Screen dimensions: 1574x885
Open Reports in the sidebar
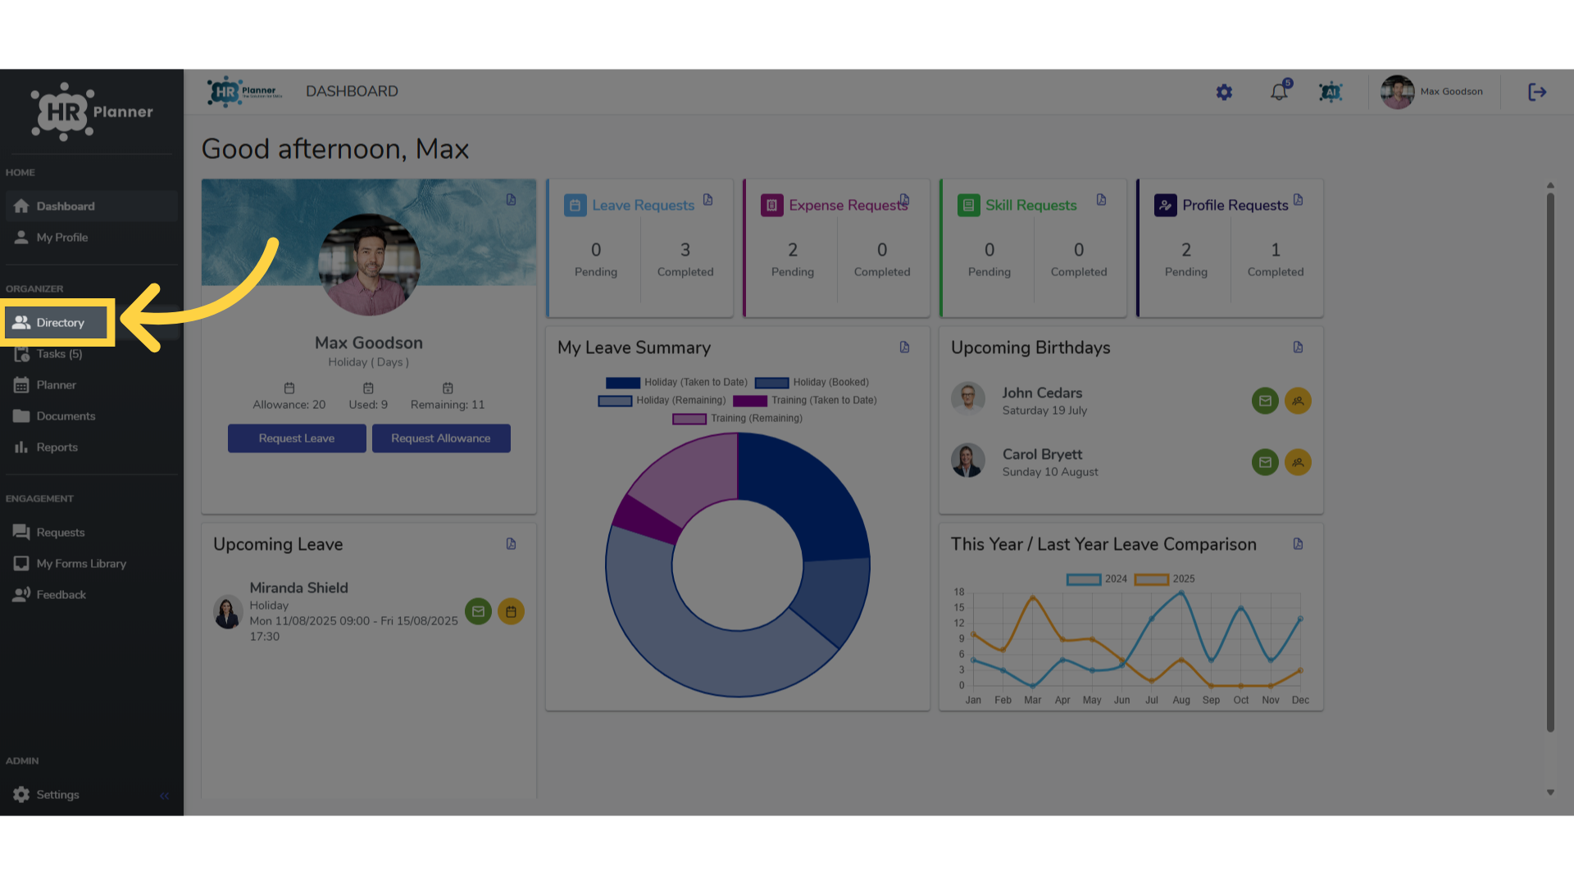coord(91,447)
